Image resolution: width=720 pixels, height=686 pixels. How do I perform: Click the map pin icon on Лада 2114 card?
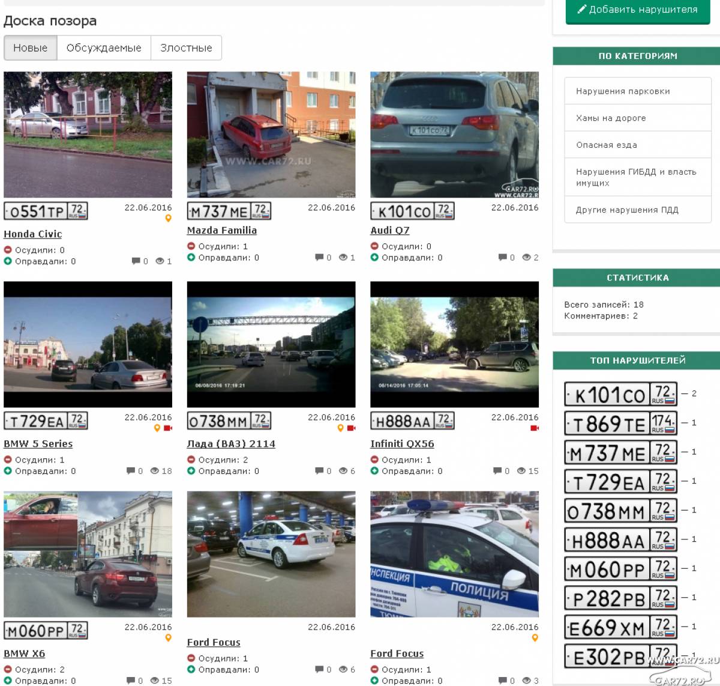(x=340, y=428)
